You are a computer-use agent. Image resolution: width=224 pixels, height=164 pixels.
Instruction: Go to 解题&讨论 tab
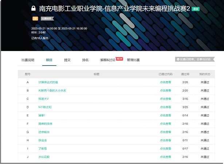point(108,60)
